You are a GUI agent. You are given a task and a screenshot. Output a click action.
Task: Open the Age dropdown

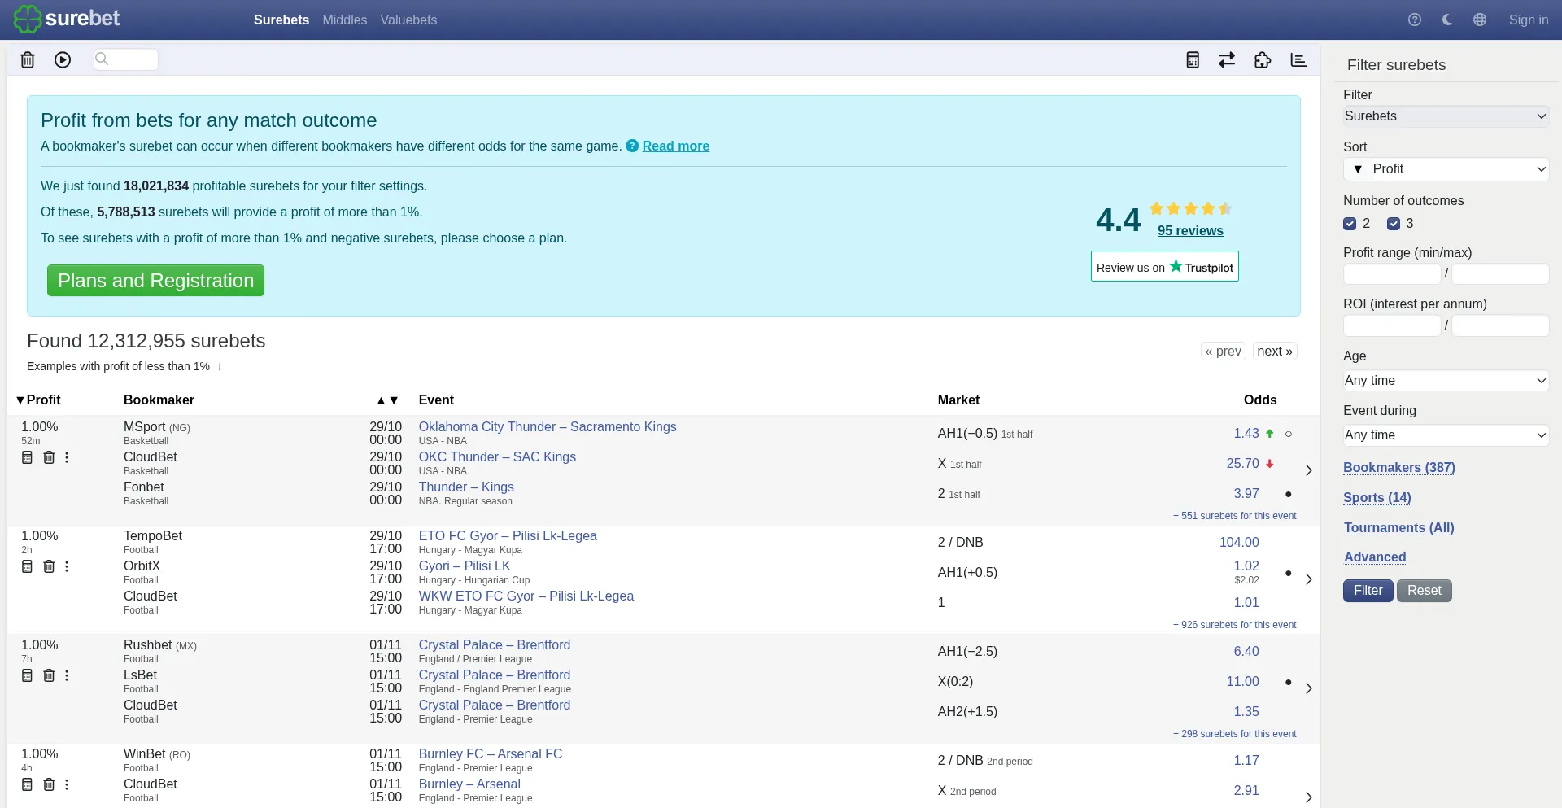[x=1446, y=381]
